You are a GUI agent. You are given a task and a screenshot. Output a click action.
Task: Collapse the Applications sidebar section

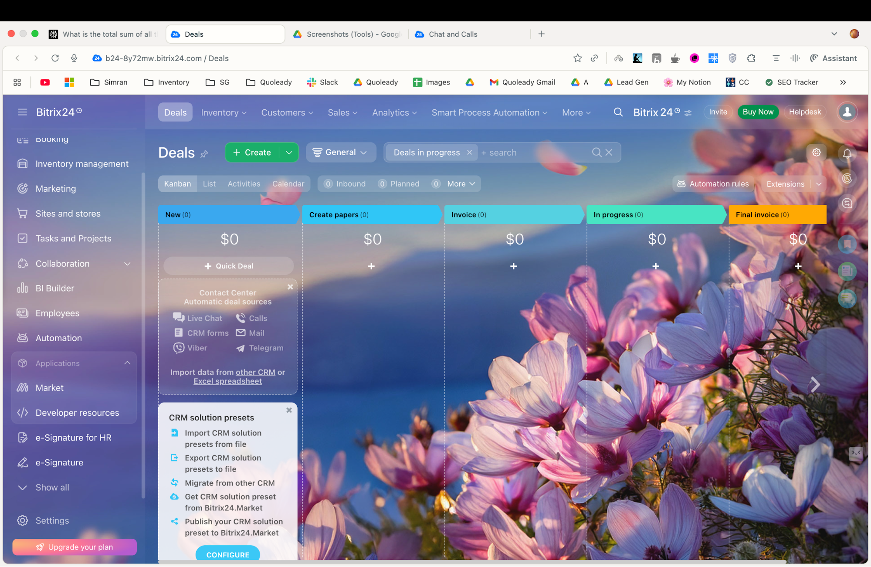click(x=127, y=363)
